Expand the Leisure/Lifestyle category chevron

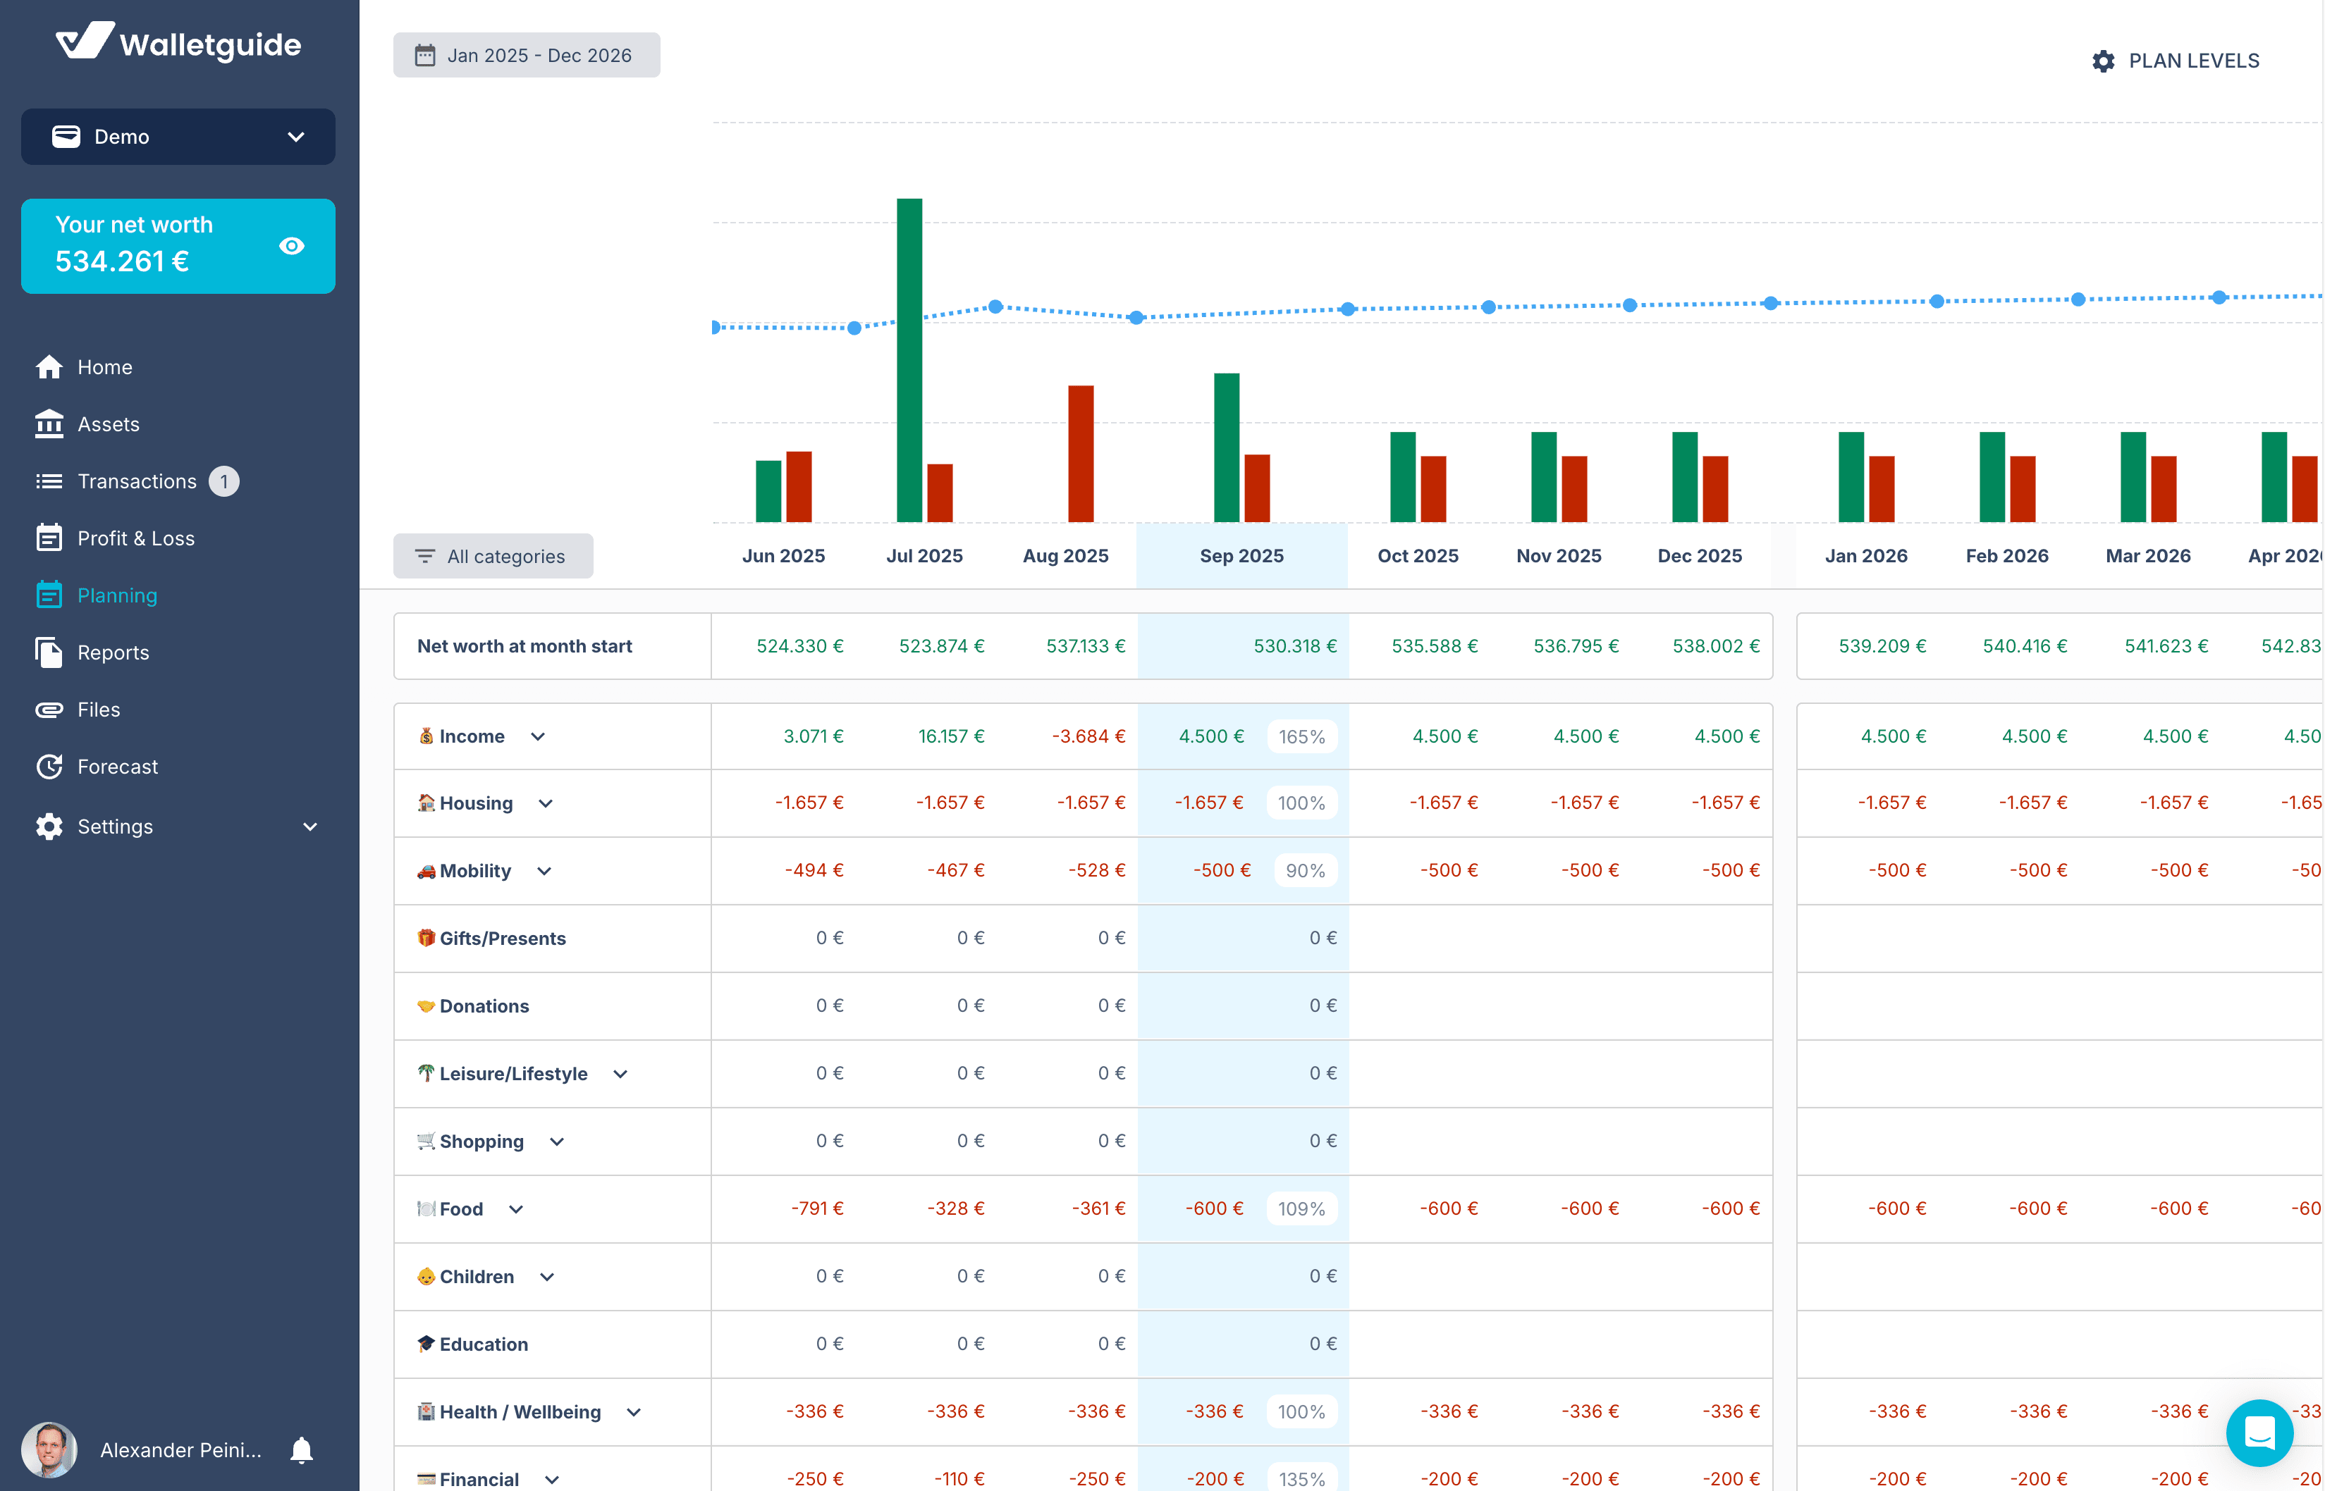pyautogui.click(x=620, y=1074)
